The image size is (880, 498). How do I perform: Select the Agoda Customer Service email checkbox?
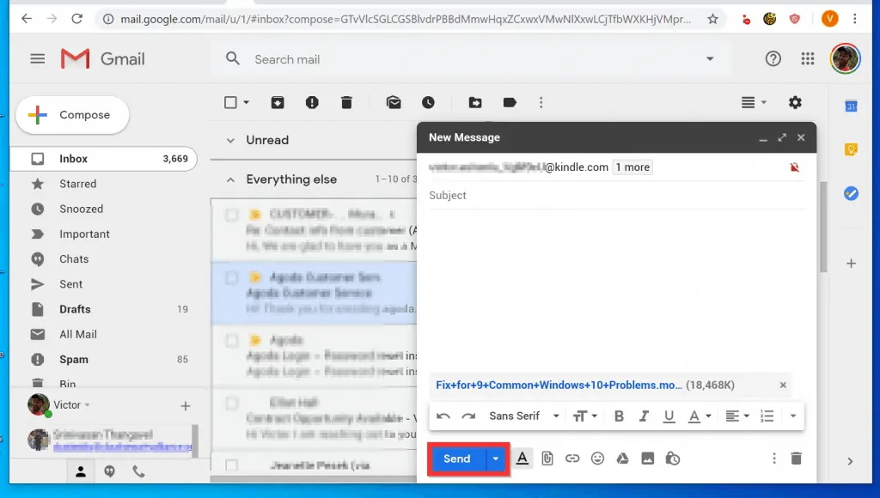point(231,277)
